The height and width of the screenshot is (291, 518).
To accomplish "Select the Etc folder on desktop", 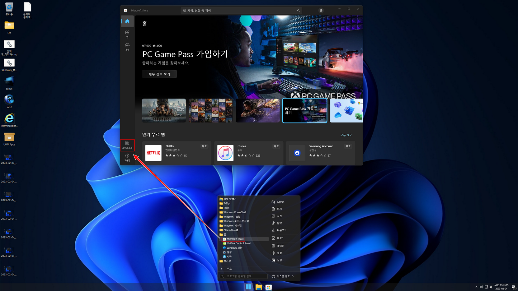I will pyautogui.click(x=9, y=27).
